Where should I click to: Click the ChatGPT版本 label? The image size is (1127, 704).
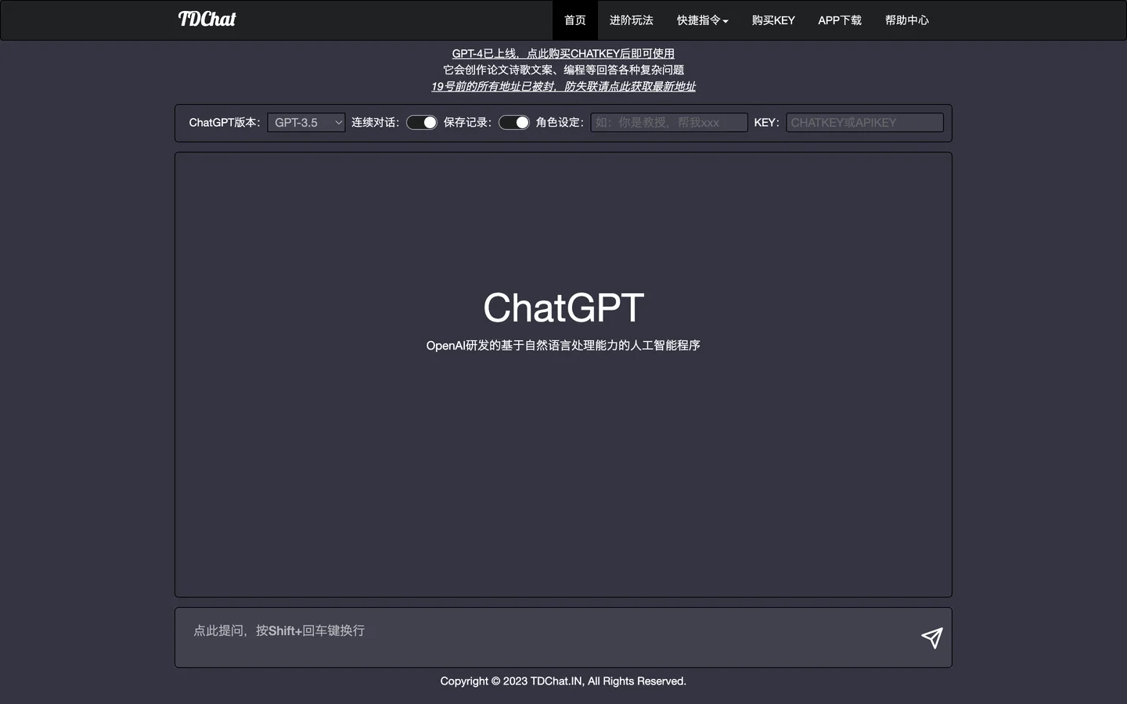click(225, 123)
